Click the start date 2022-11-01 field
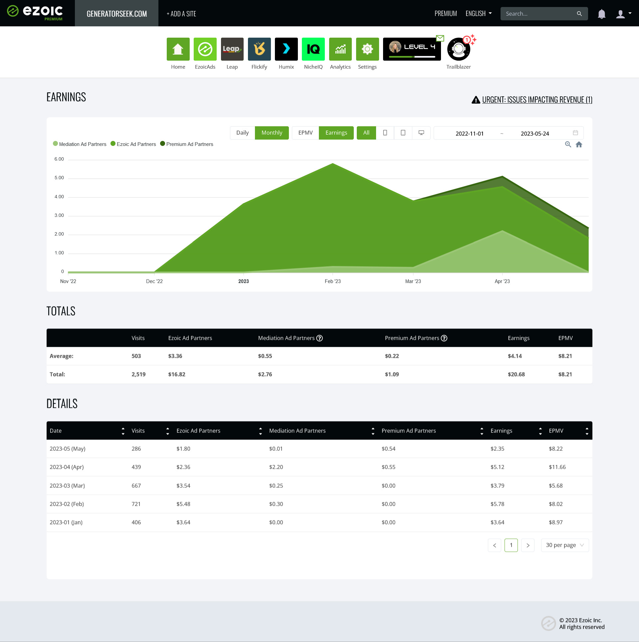 pos(469,133)
